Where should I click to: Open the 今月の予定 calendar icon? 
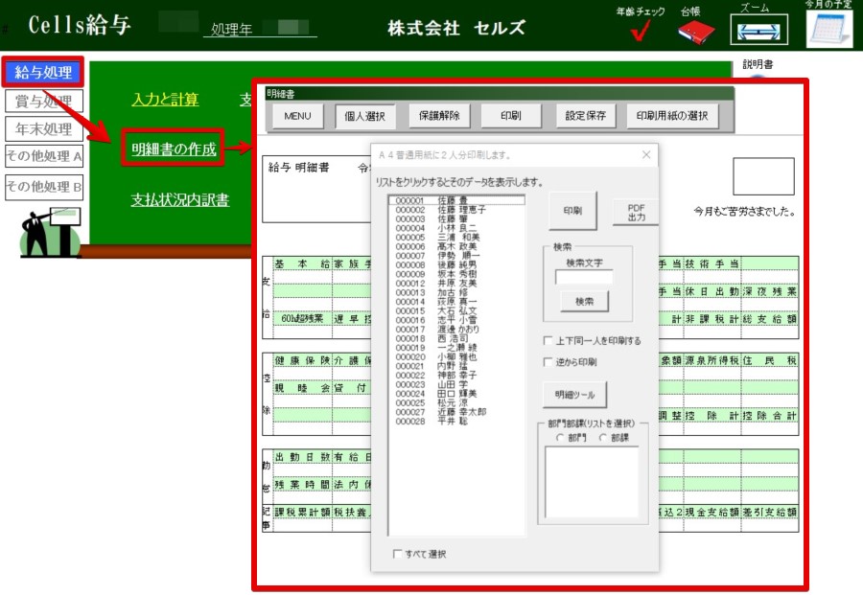coord(828,29)
